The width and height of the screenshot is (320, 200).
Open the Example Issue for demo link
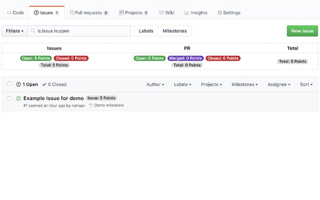coord(53,98)
